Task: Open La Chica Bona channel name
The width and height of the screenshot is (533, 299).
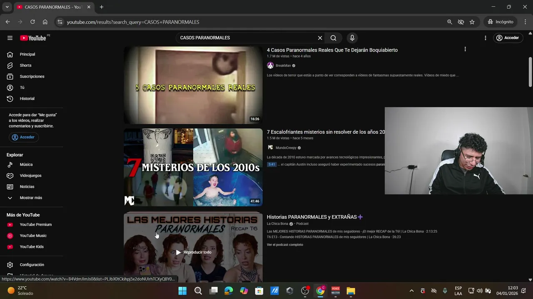Action: coord(277,224)
